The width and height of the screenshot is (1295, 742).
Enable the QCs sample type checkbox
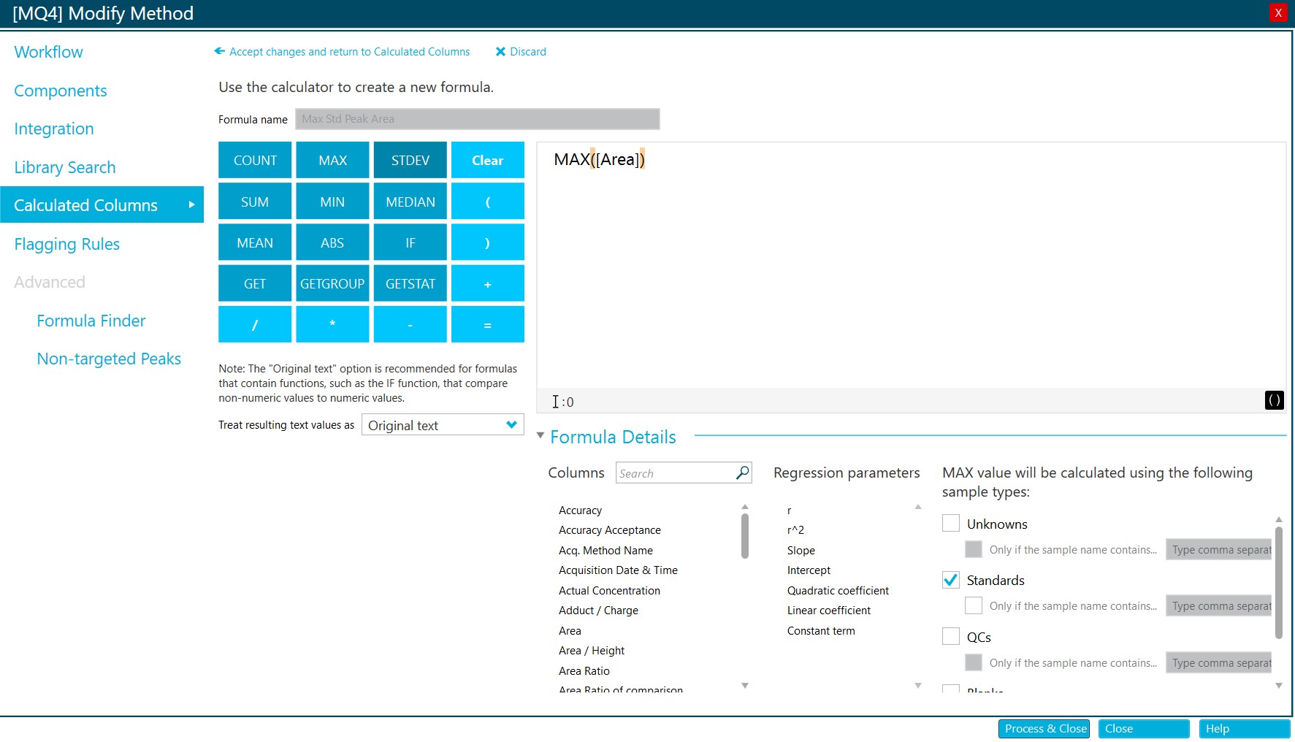tap(951, 636)
